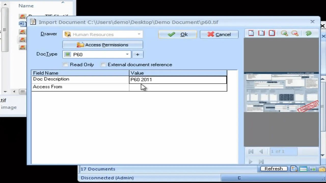Click the highlighted fourth file icon in Explorer

click(23, 39)
